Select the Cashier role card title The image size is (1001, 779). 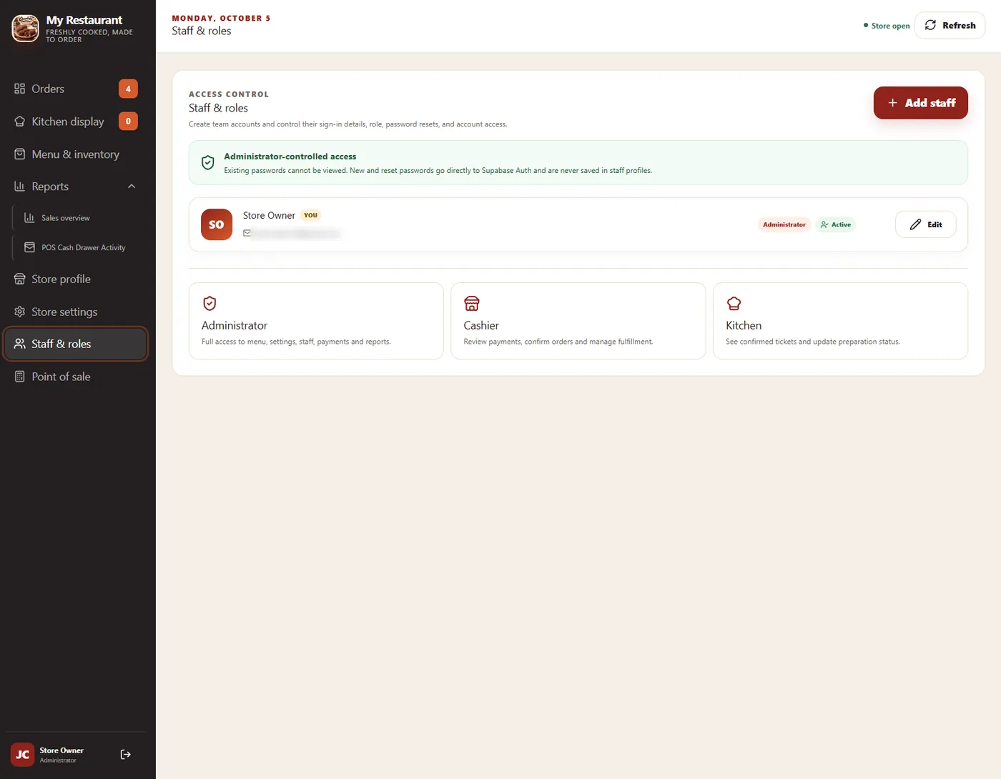pyautogui.click(x=481, y=326)
